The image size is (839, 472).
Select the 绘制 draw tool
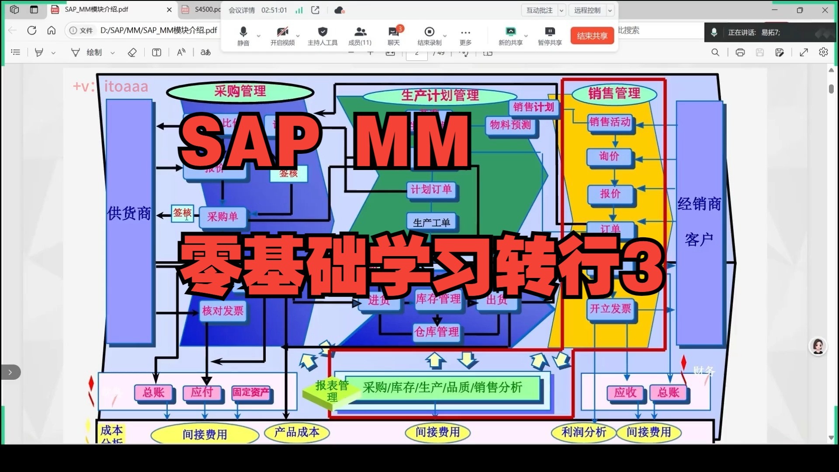pos(87,52)
